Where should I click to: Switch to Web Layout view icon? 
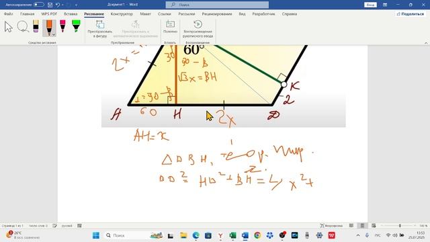coord(374,226)
